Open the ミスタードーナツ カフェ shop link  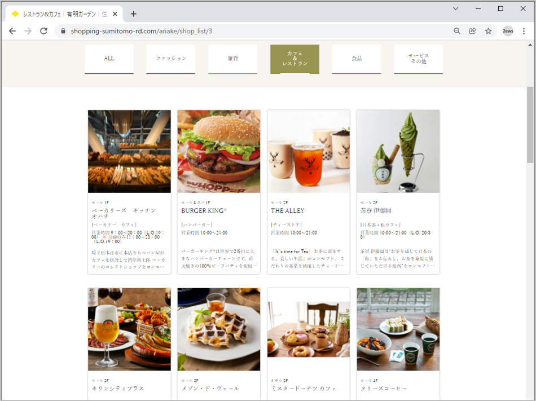(304, 389)
